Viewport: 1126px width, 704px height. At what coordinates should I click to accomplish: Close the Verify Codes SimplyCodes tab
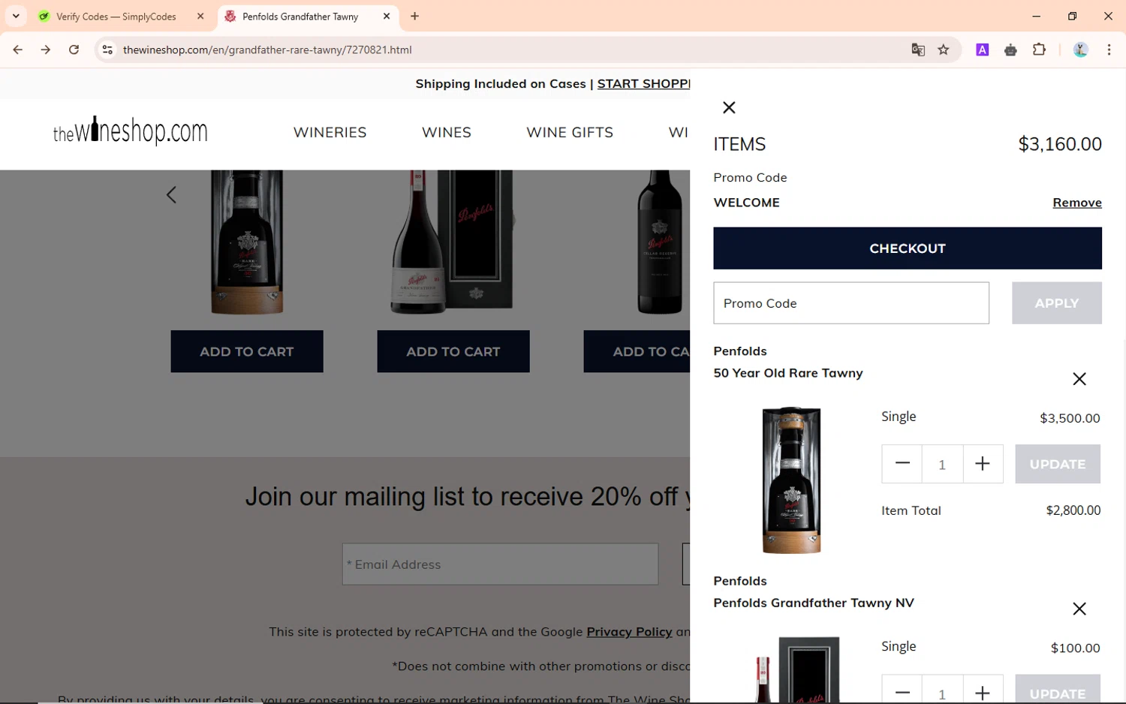coord(200,17)
